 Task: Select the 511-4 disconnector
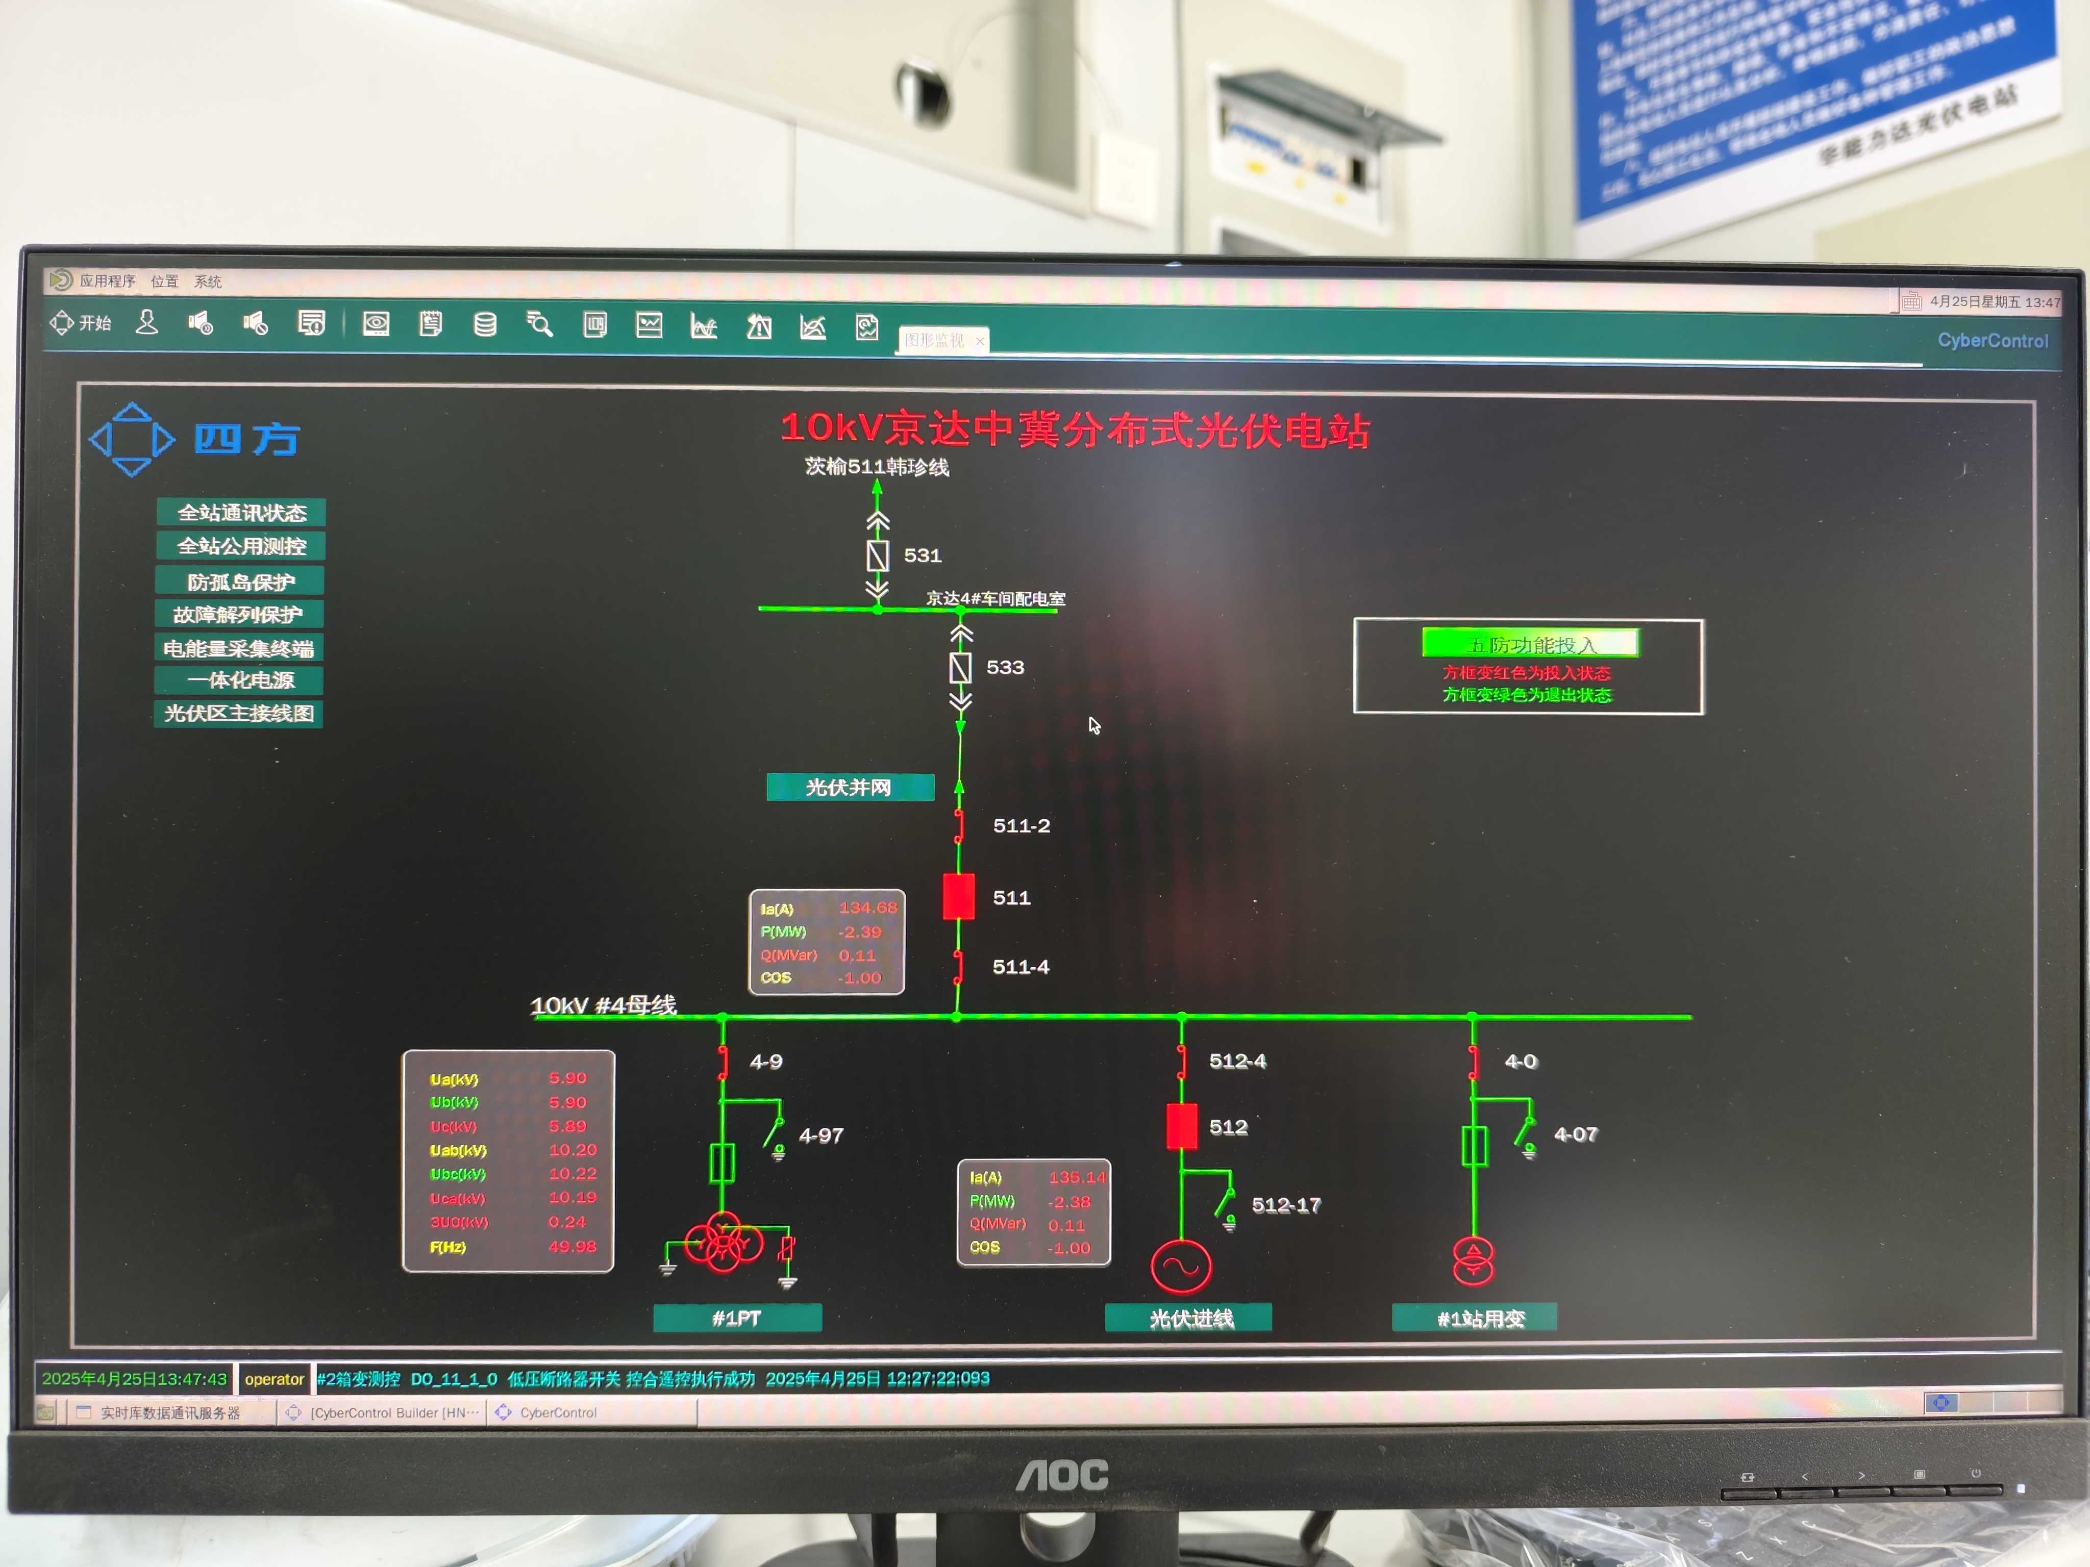coord(958,967)
